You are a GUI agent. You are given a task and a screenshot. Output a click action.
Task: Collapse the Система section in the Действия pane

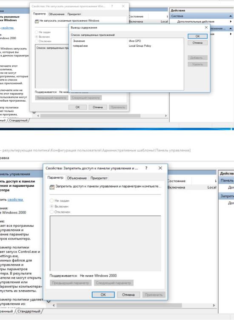[231, 16]
